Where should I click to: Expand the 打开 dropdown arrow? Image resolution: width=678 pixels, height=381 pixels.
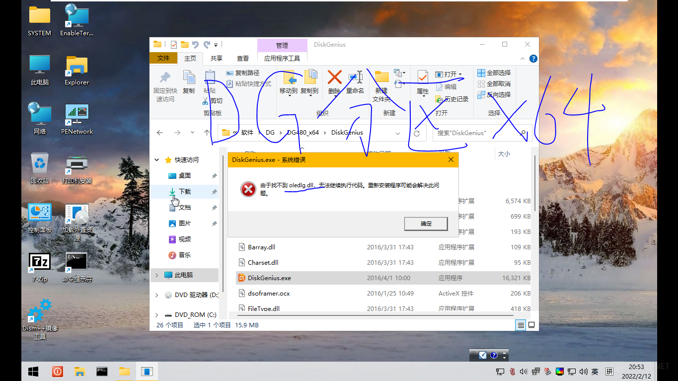pyautogui.click(x=460, y=75)
